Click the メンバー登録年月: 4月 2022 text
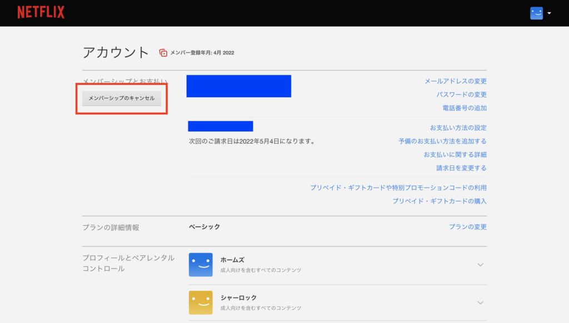The image size is (569, 323). (x=202, y=53)
